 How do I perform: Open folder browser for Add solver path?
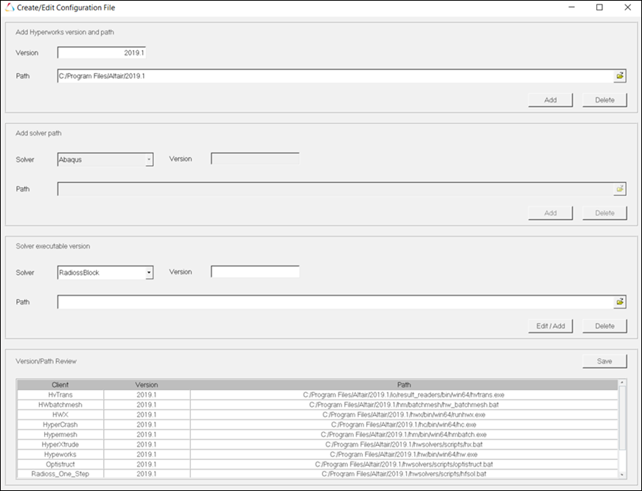620,189
